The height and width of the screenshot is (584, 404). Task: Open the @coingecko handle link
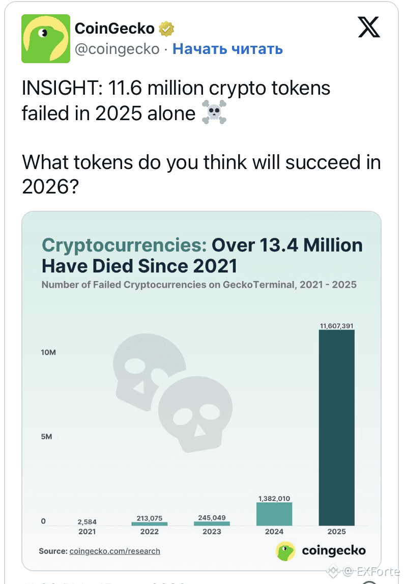pyautogui.click(x=117, y=49)
